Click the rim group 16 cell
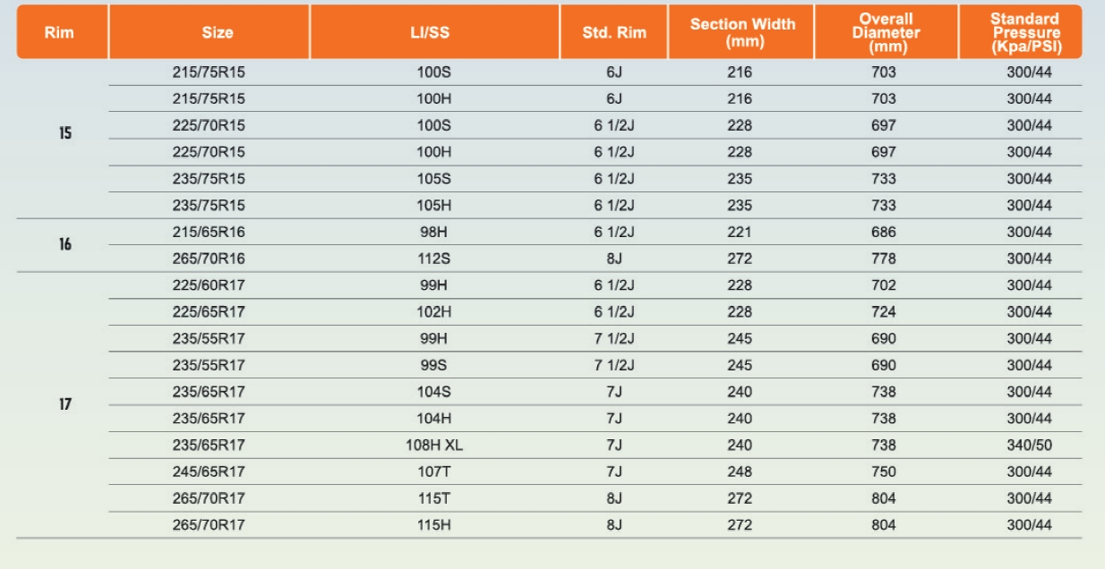 65,244
